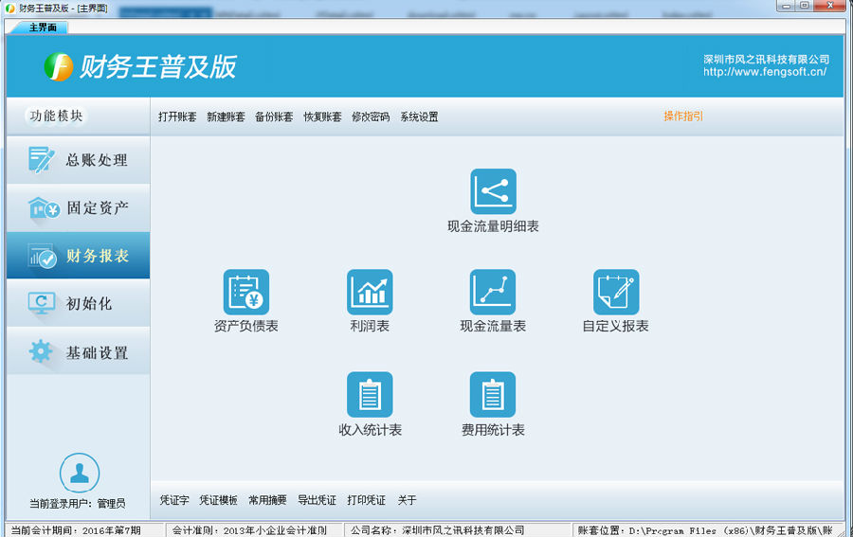This screenshot has width=853, height=537.
Task: Minimize the 财务王普及版 window
Action: 786,6
